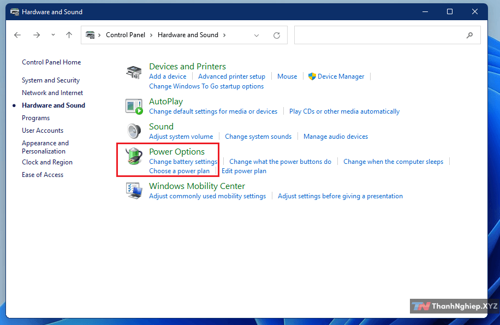Click the Control Panel breadcrumb
Screen dimensions: 500x325
click(126, 35)
